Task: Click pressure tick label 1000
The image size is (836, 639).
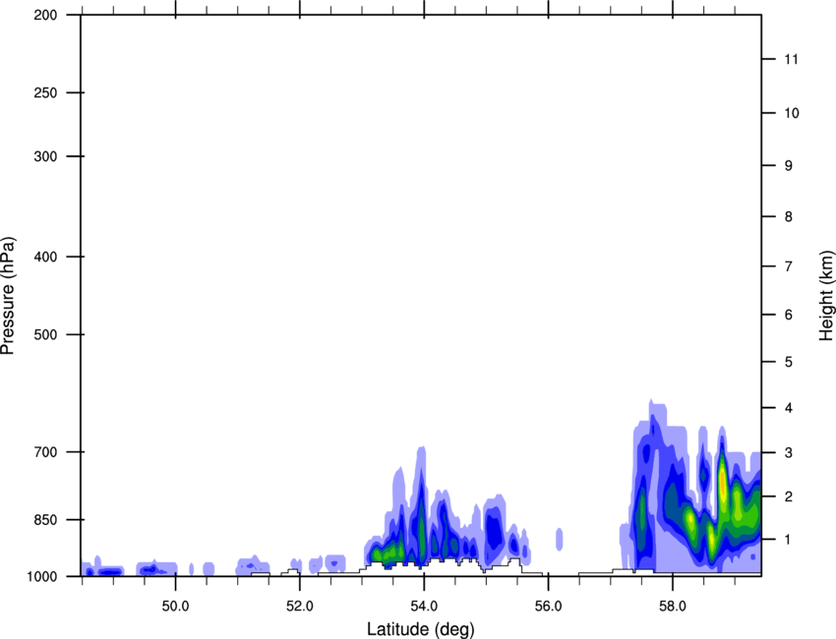Action: pyautogui.click(x=41, y=576)
